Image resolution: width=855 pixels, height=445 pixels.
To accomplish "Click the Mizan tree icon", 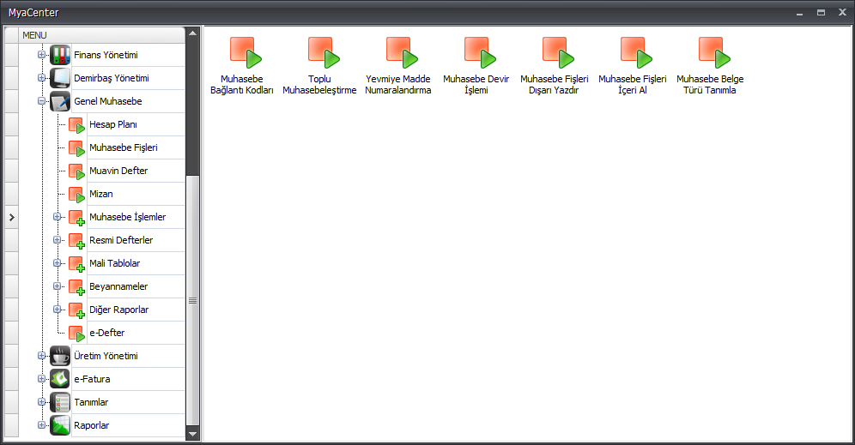I will click(77, 195).
